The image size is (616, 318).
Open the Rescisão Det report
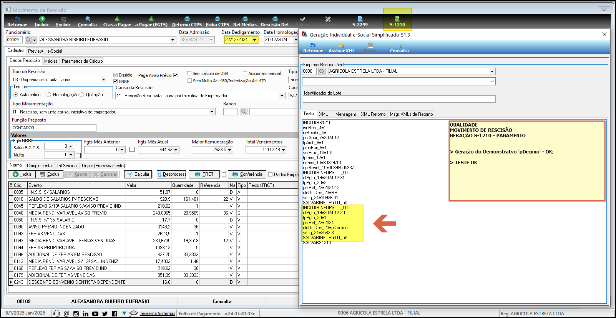(x=275, y=22)
